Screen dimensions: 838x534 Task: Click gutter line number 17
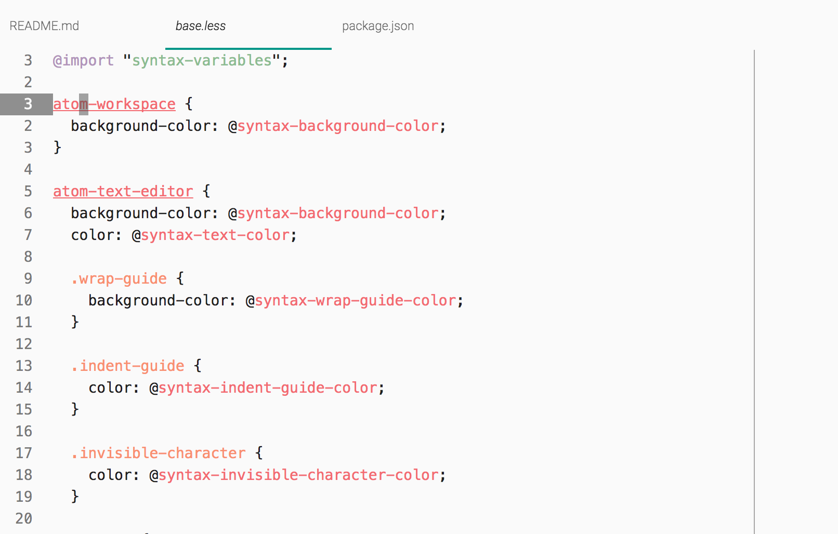point(24,453)
